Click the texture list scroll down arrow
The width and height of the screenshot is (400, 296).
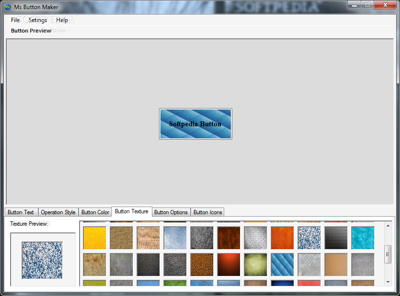pos(388,282)
